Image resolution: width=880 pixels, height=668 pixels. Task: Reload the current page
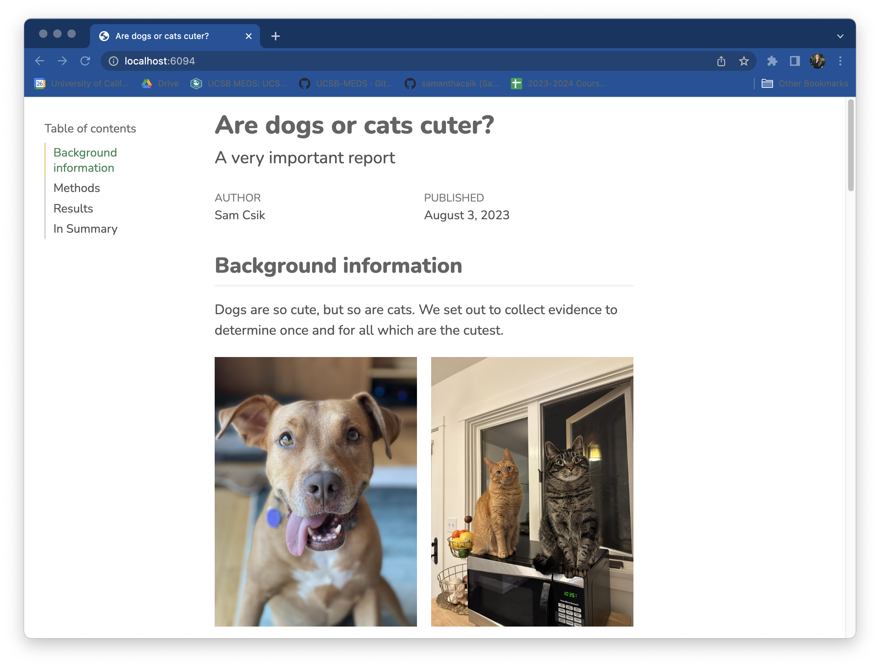pos(85,61)
